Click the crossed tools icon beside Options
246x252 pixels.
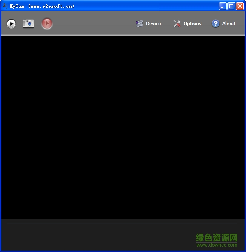[x=177, y=24]
